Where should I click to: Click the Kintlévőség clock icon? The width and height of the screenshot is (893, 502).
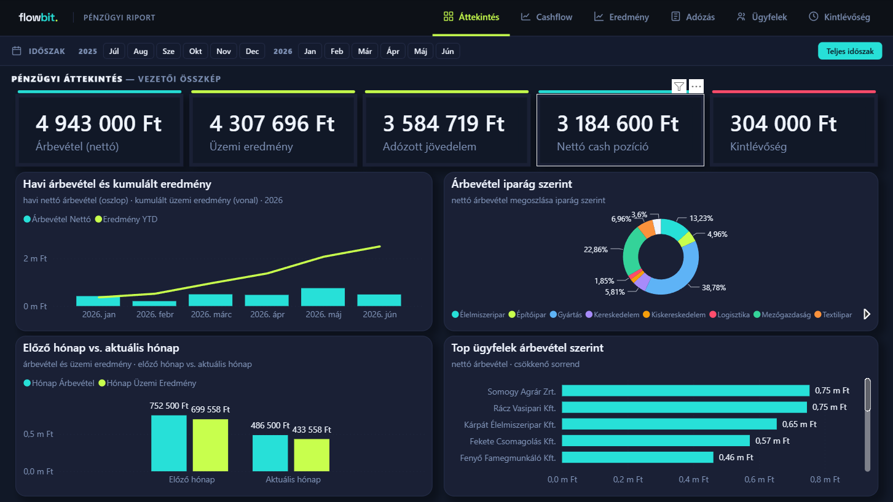tap(814, 17)
